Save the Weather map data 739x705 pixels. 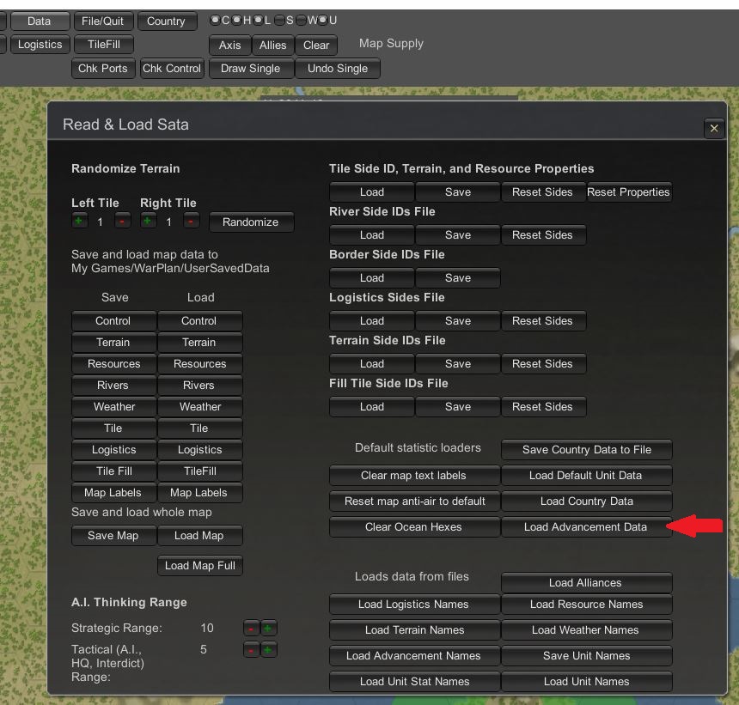(x=113, y=406)
